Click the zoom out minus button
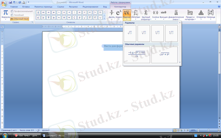 pos(198,130)
